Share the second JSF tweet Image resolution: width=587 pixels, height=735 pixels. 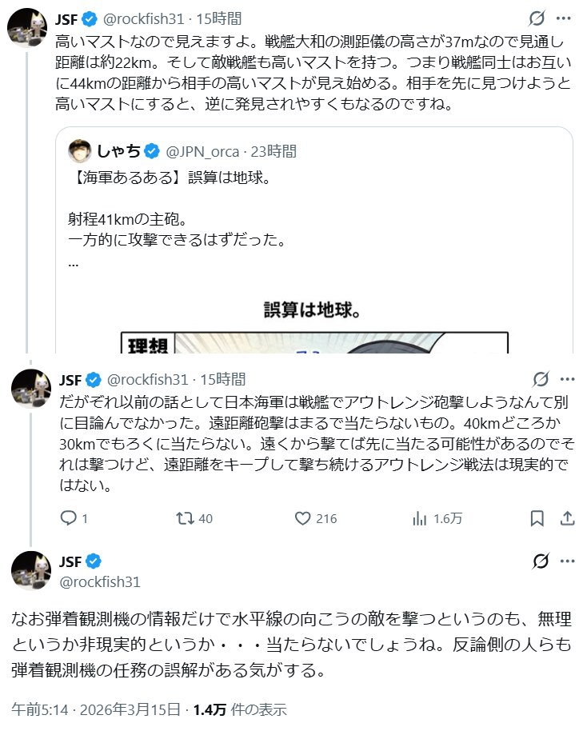tap(566, 519)
